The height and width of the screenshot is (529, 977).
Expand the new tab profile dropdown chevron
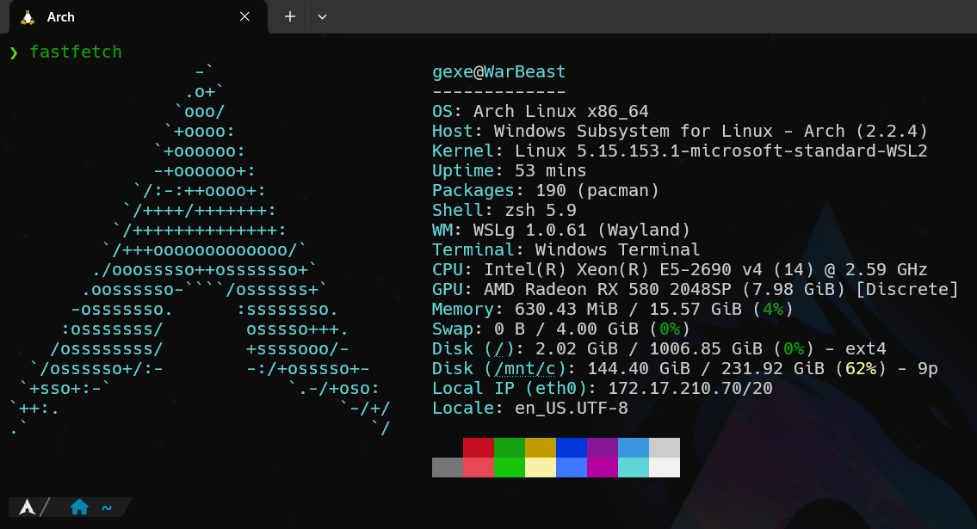[322, 17]
